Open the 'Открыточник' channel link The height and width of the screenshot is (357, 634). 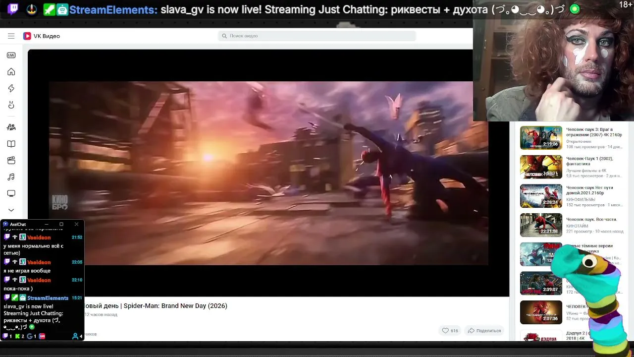coord(579,141)
